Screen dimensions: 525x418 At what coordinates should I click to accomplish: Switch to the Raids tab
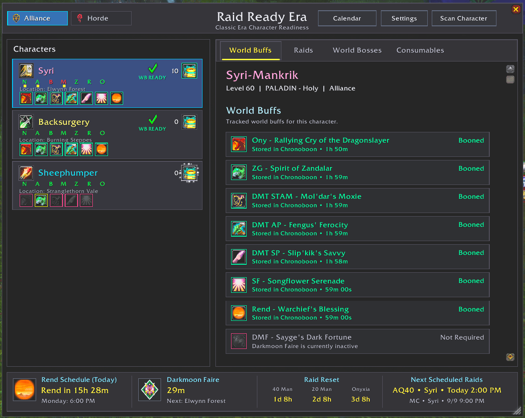point(303,50)
